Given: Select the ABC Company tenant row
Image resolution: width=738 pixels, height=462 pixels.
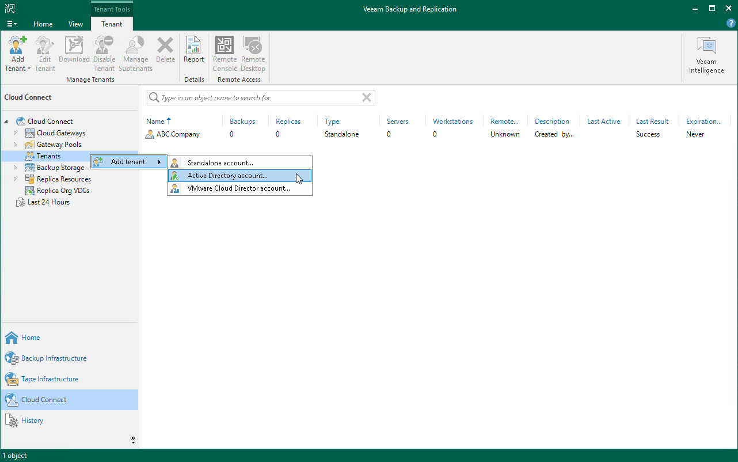Looking at the screenshot, I should [x=438, y=134].
